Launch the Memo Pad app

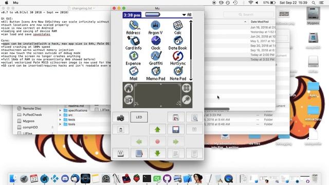tap(156, 74)
